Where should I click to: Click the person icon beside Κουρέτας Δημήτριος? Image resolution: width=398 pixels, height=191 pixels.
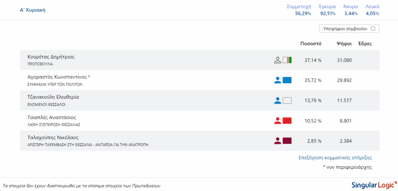click(278, 60)
